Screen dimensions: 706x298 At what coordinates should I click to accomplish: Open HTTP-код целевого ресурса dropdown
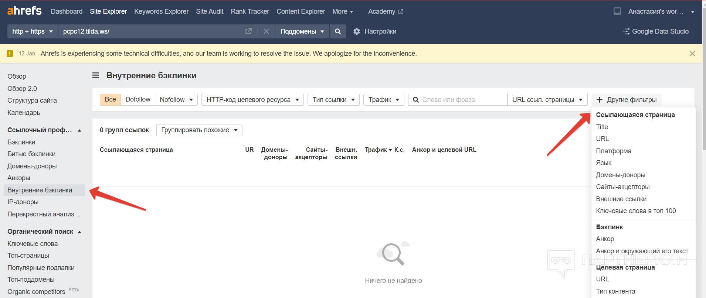[252, 100]
